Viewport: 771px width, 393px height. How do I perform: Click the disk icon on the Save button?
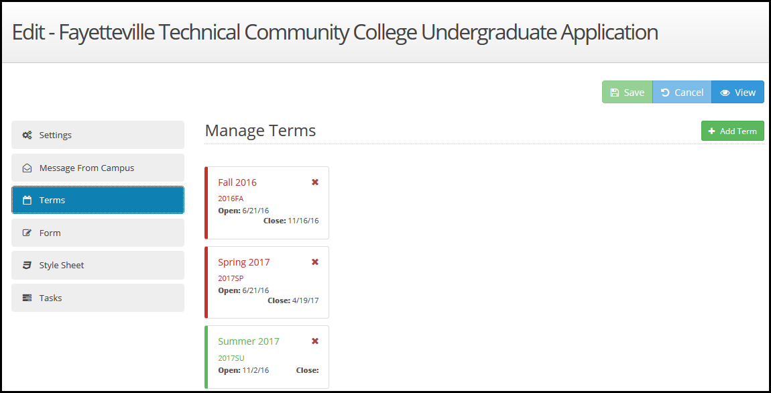pos(615,92)
